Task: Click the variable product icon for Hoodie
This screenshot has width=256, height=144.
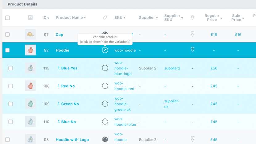Action: coord(105,50)
